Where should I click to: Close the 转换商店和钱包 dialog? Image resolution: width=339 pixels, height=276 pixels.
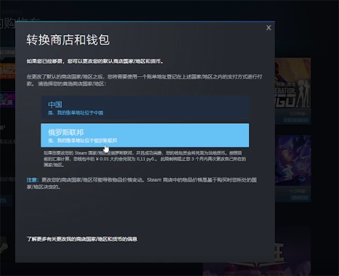[268, 28]
